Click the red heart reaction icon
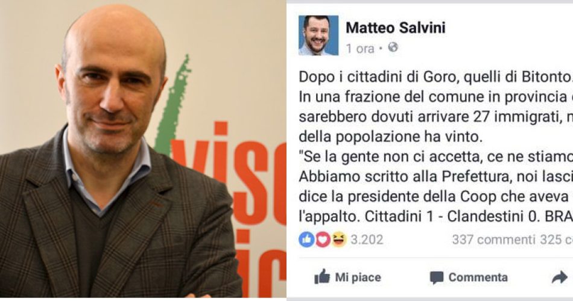 tap(323, 240)
